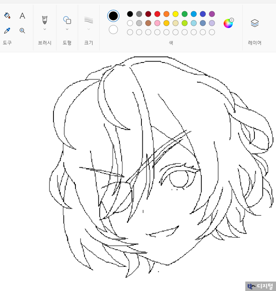Select the green color swatch
Image resolution: width=276 pixels, height=291 pixels.
pyautogui.click(x=185, y=14)
